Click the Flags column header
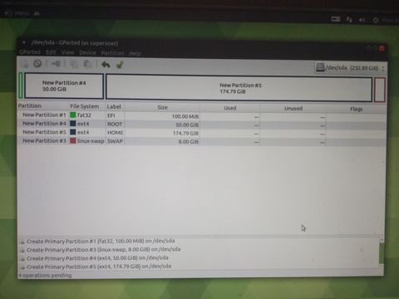Image resolution: width=399 pixels, height=299 pixels. [356, 109]
